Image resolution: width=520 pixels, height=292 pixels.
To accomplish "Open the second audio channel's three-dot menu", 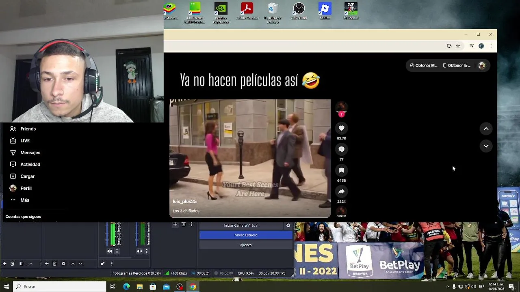I will pyautogui.click(x=147, y=251).
